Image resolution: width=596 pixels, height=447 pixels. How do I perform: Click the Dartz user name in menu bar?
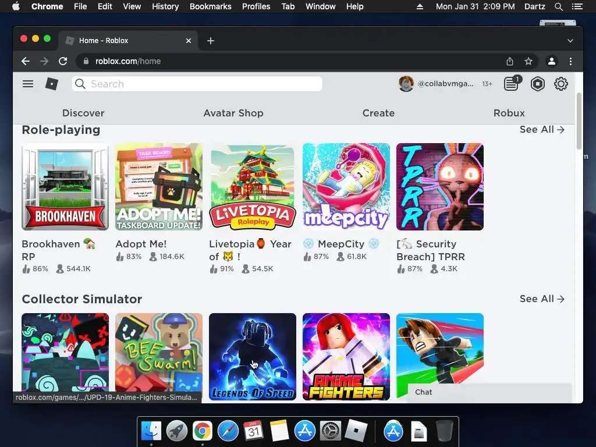534,6
